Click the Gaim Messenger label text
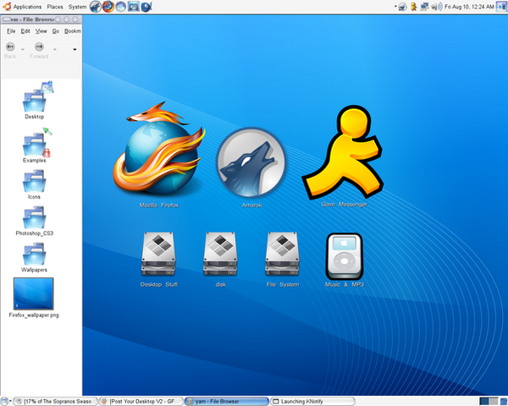 [344, 205]
